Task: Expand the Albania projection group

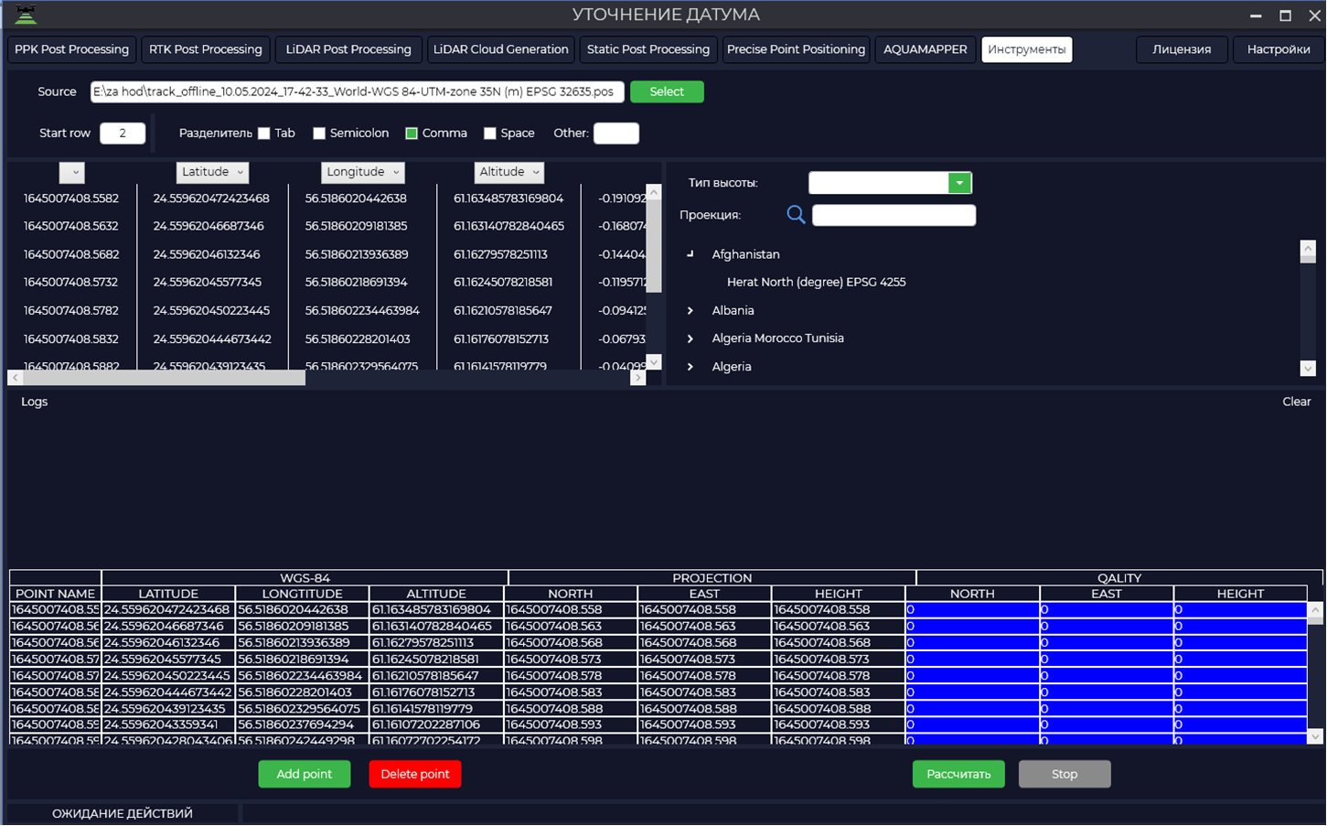Action: click(690, 311)
